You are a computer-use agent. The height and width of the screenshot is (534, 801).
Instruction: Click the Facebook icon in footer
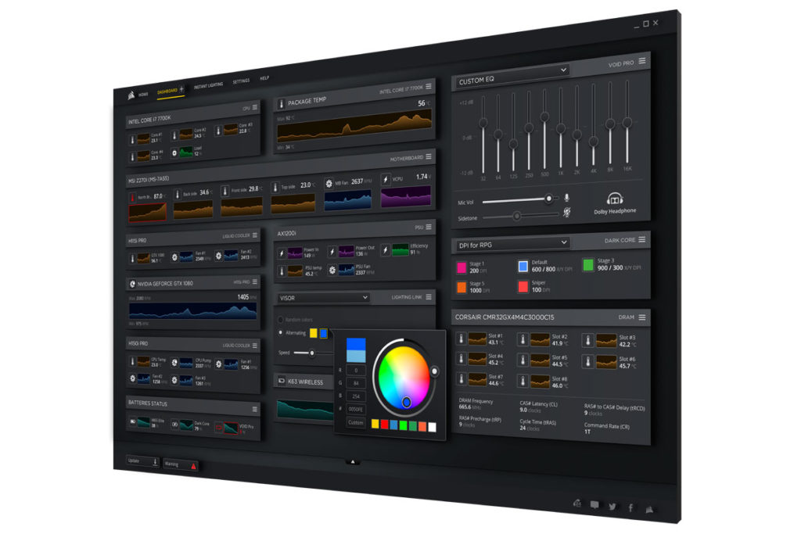pyautogui.click(x=630, y=507)
